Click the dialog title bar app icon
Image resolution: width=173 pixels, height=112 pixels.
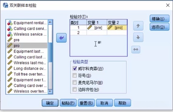[5, 5]
